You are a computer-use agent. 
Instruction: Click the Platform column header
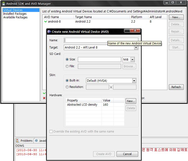pos(139,17)
